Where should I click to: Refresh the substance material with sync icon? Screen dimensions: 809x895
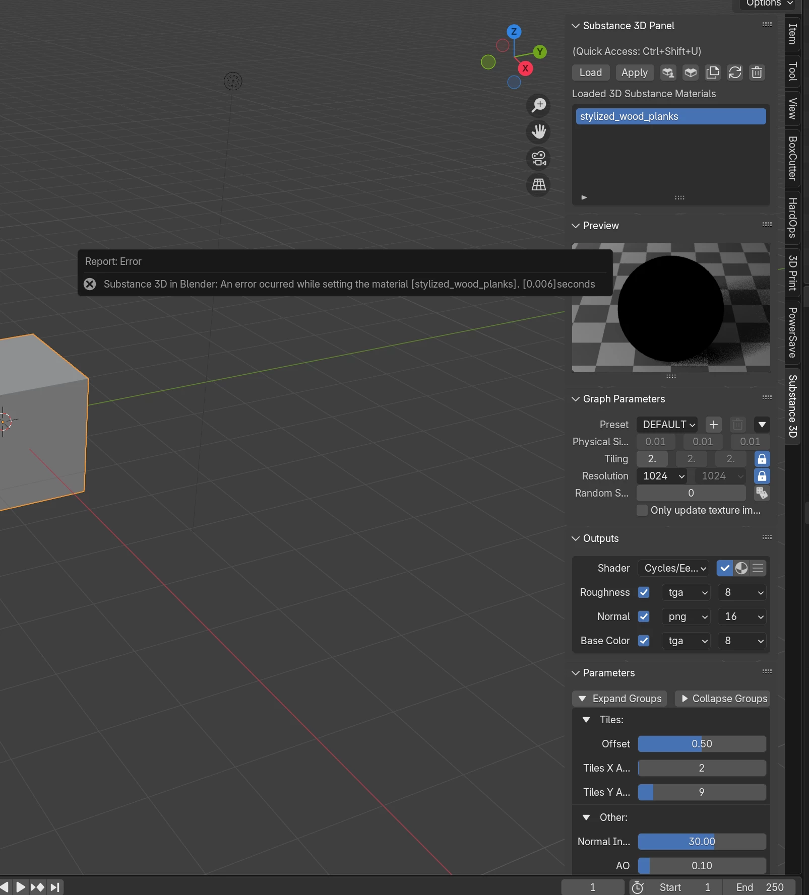coord(735,73)
